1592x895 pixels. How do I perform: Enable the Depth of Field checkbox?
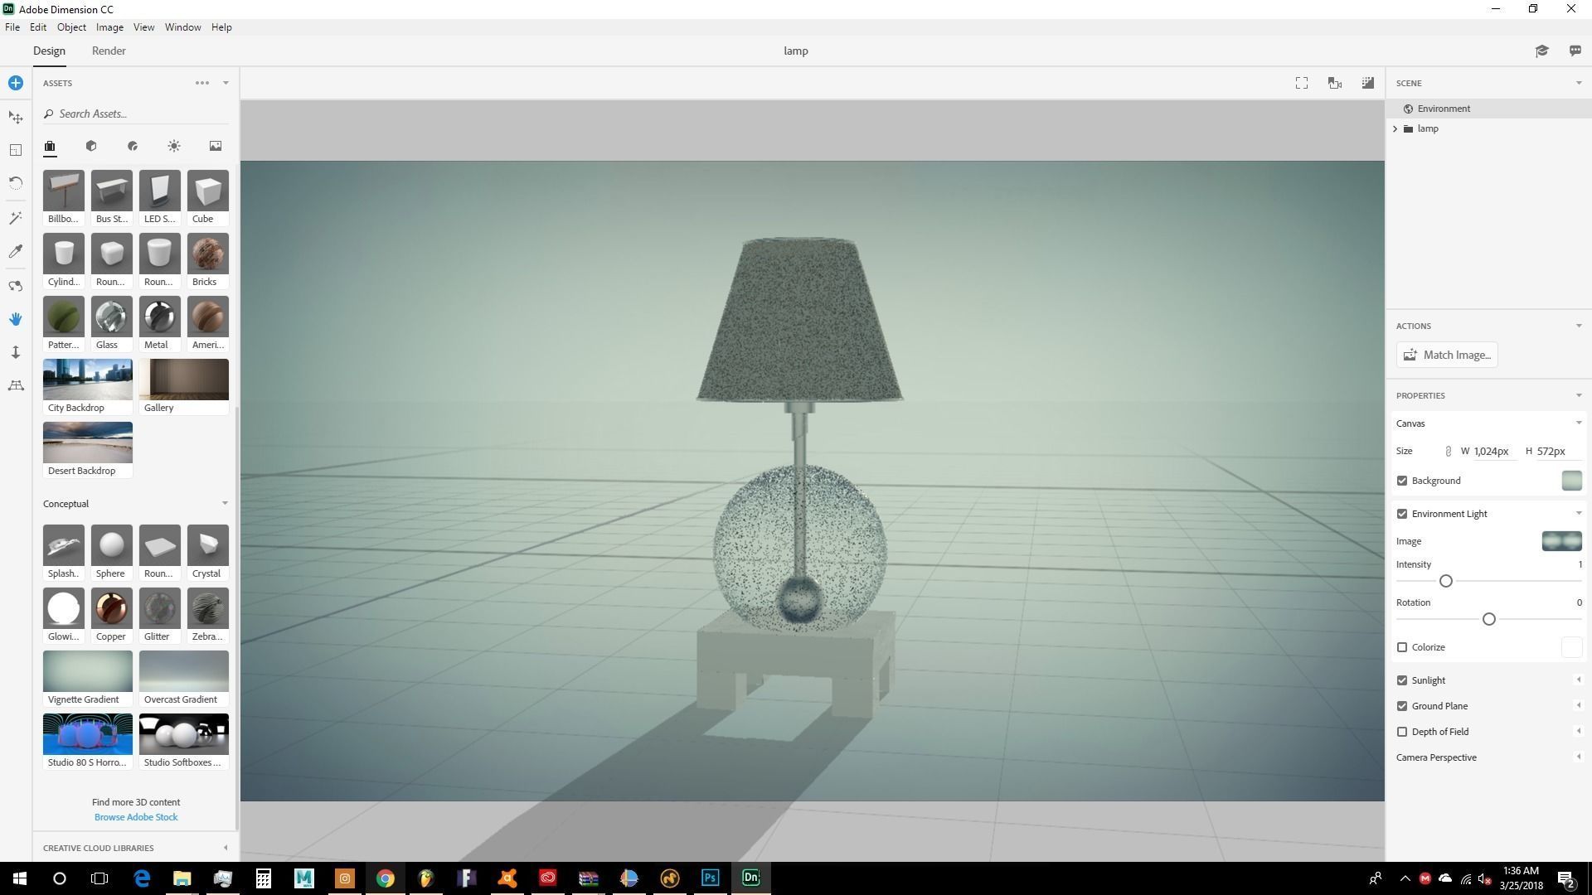pyautogui.click(x=1402, y=732)
